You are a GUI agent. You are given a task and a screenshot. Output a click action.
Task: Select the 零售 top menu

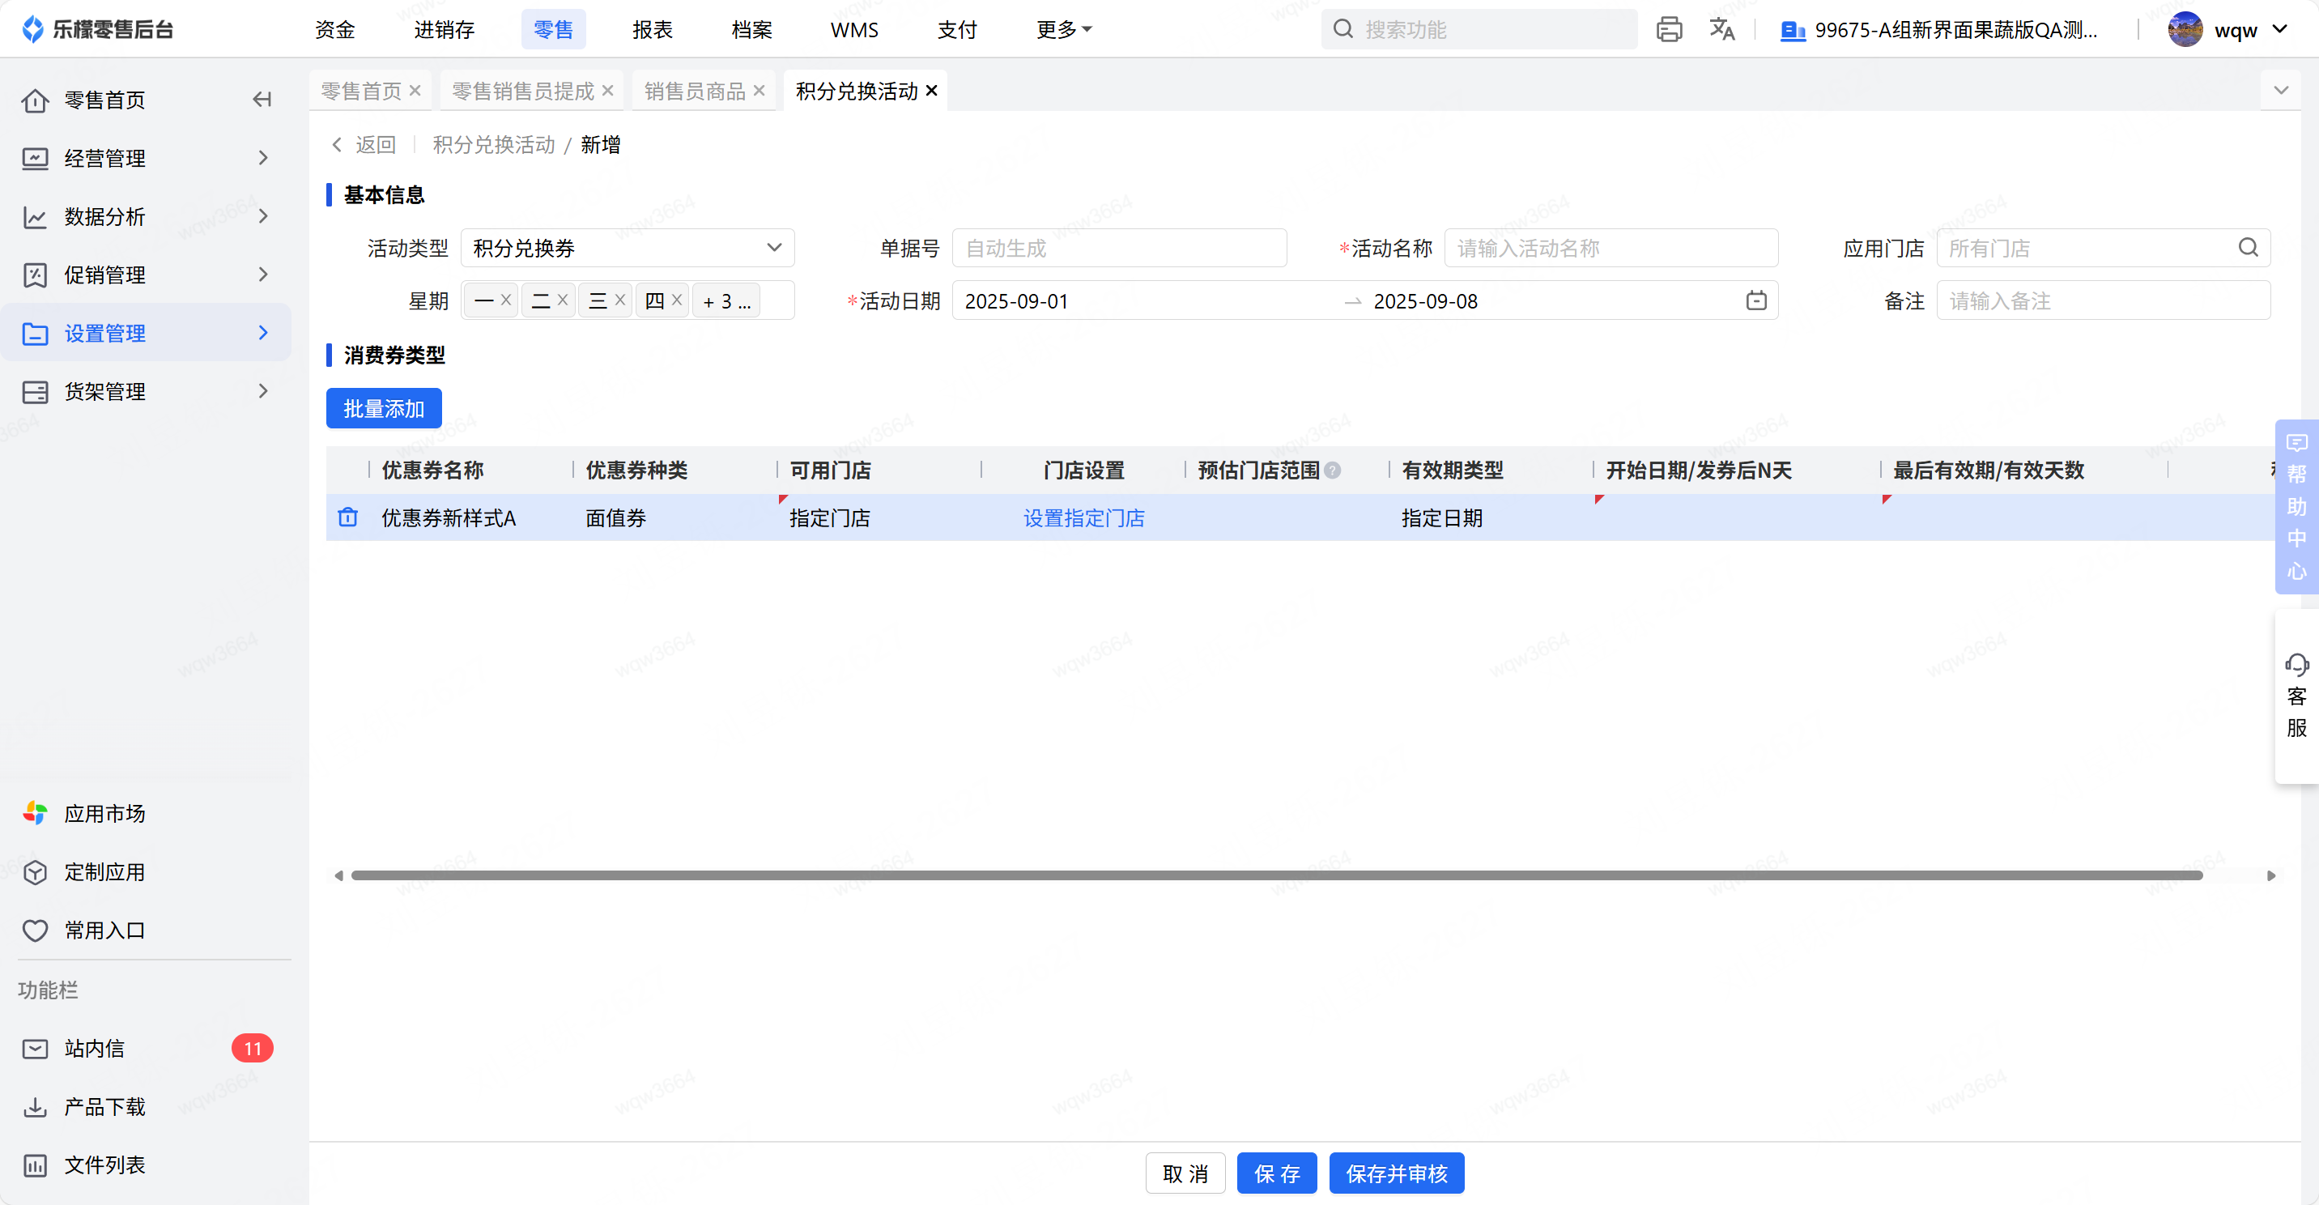[x=553, y=30]
